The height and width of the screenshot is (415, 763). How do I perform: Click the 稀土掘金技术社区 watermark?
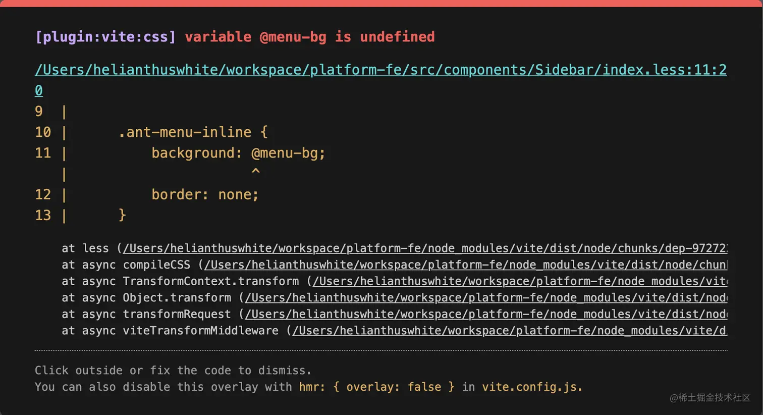tap(710, 398)
